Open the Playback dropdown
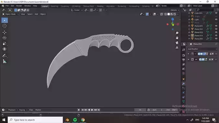This screenshot has width=219, height=123. point(13,110)
